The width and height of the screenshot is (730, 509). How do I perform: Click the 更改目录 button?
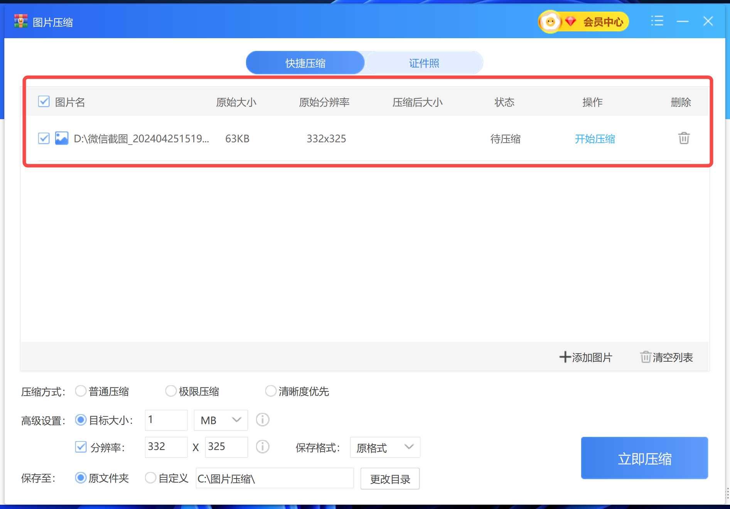coord(390,479)
